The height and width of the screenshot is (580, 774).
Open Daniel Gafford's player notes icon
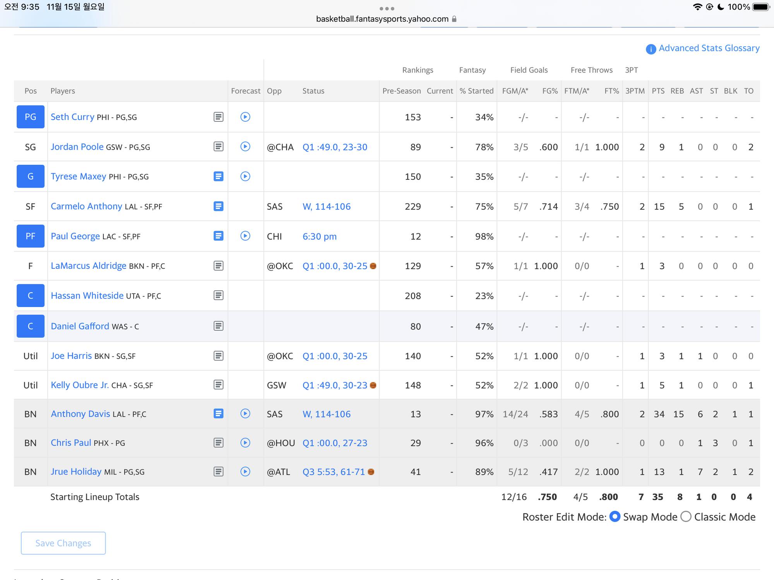click(x=218, y=326)
